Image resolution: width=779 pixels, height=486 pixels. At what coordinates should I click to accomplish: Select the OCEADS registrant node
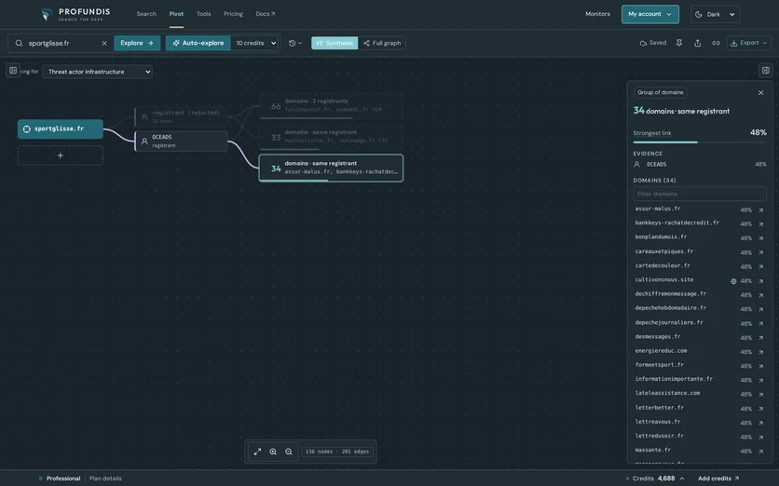[x=181, y=141]
